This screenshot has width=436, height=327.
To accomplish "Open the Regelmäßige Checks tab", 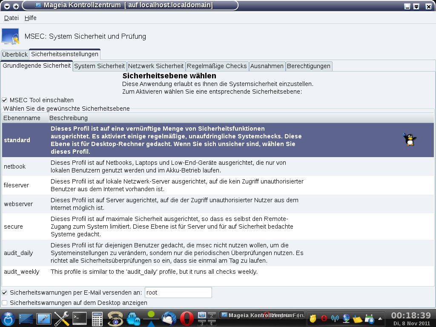I will point(217,66).
